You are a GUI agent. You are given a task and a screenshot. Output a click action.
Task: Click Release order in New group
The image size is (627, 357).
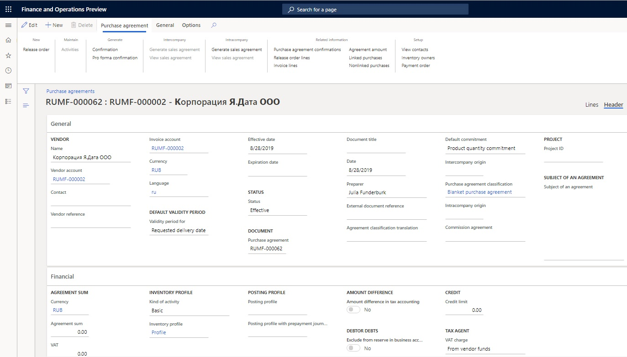(36, 50)
